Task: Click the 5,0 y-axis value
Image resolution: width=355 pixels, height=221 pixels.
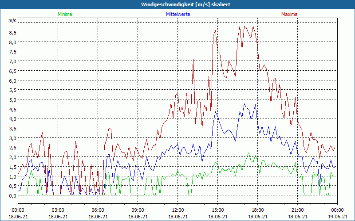Action: coord(12,100)
